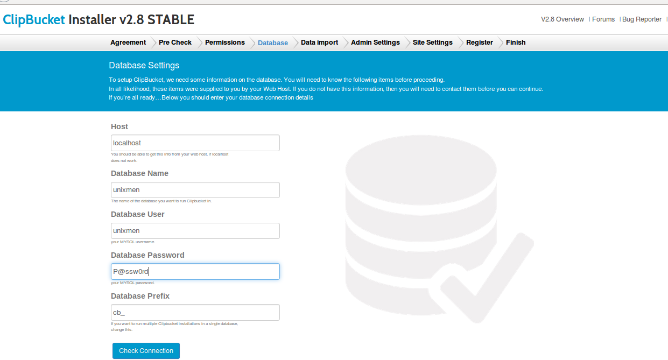Click the "Database User" label

(x=138, y=214)
